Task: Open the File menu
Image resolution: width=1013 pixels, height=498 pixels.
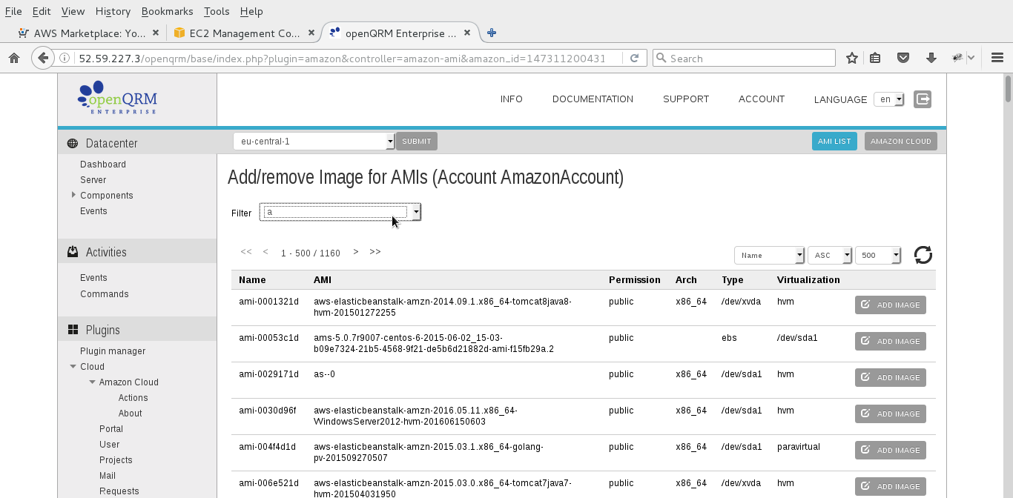Action: tap(13, 11)
